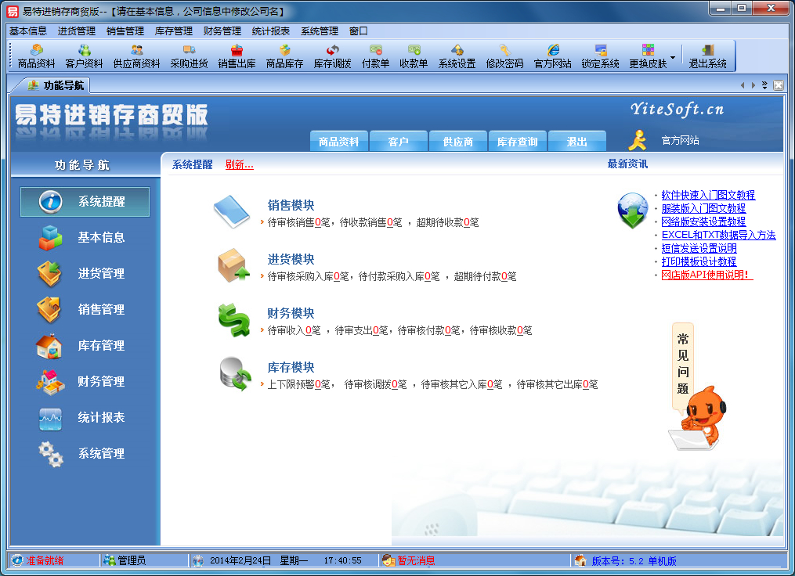795x576 pixels.
Task: Click the globe download icon near 最新资讯
Action: 632,211
